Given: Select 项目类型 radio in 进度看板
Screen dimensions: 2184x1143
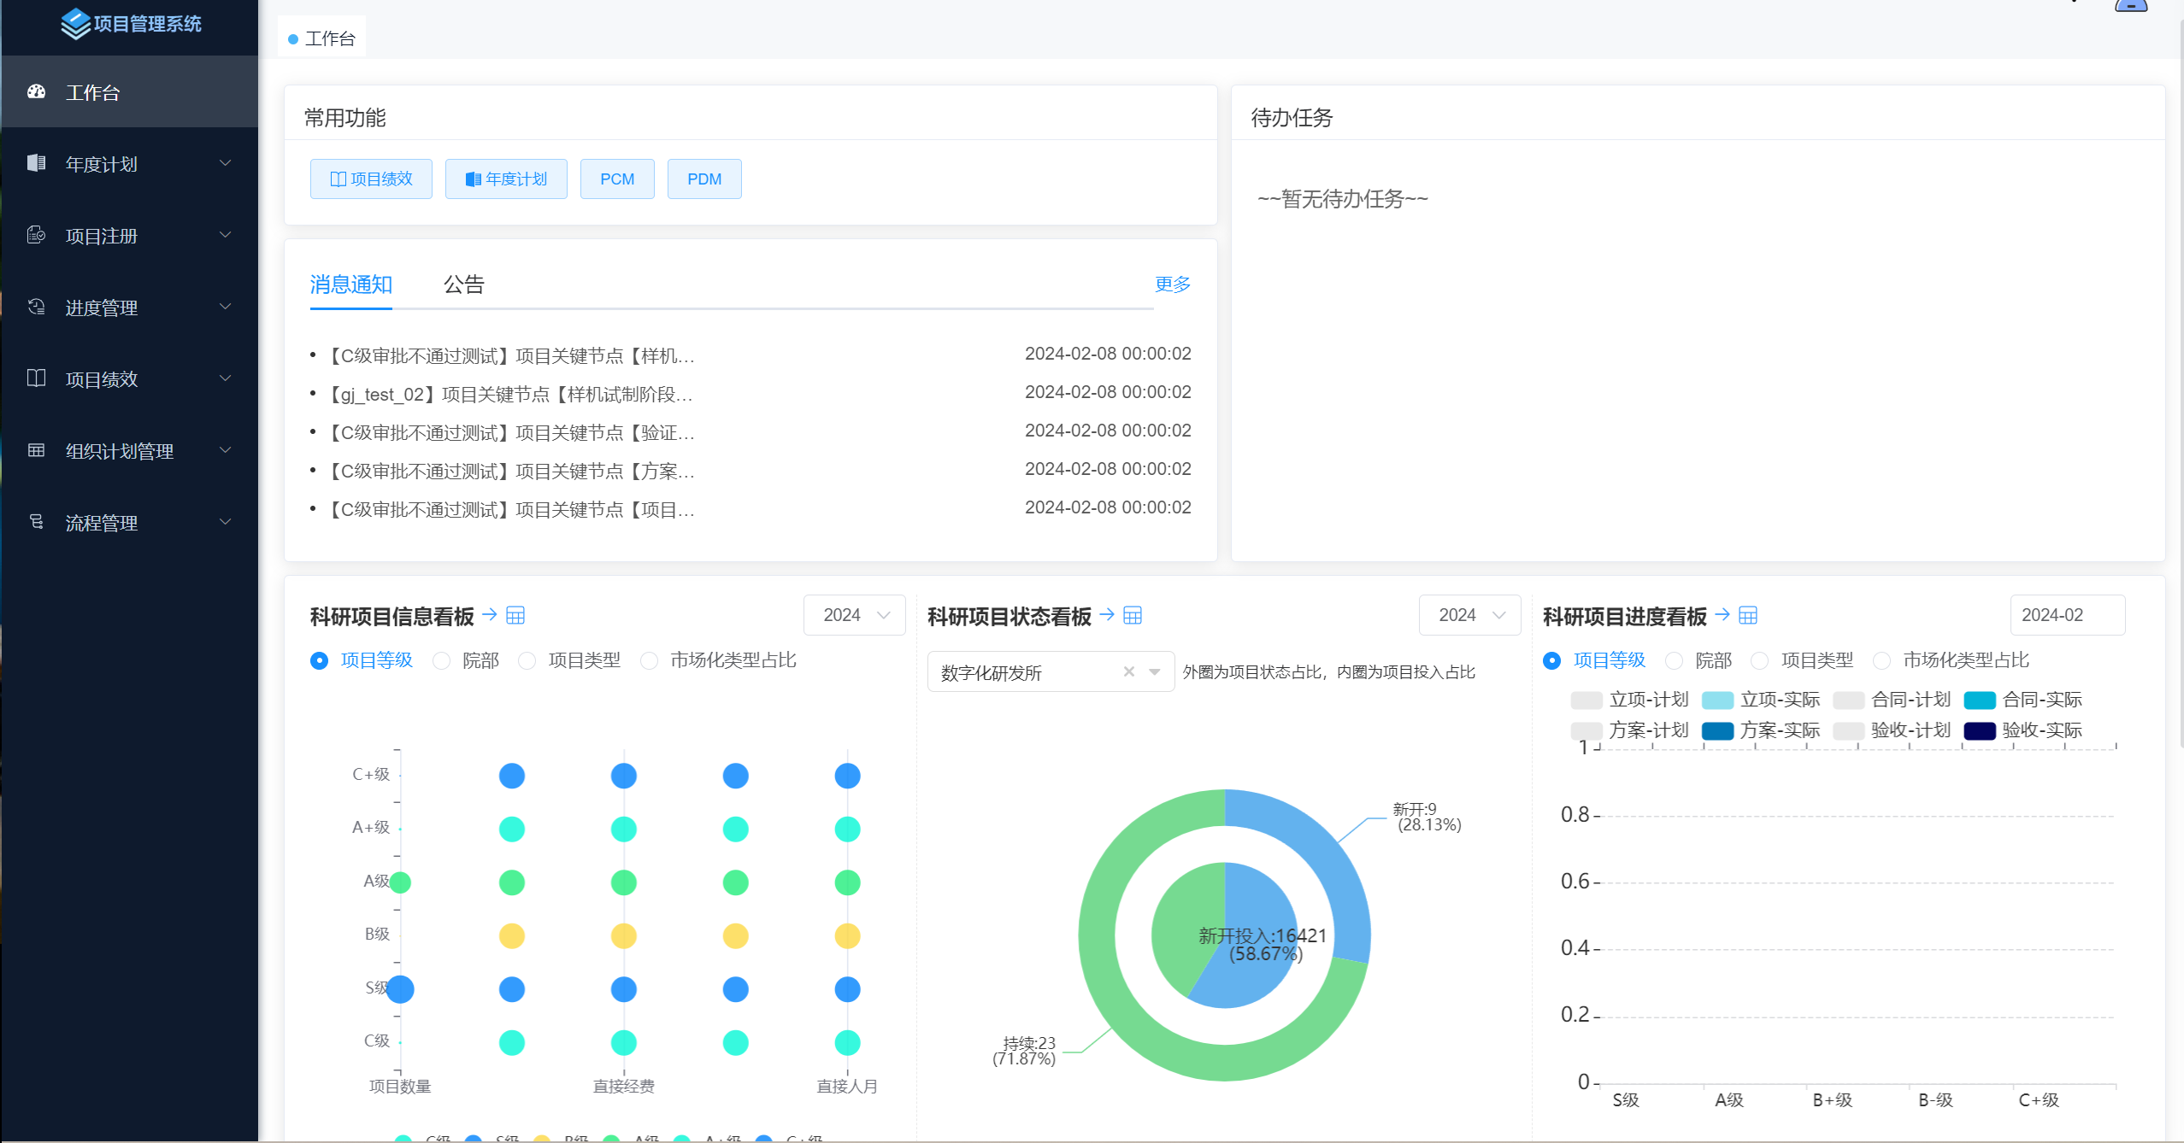Looking at the screenshot, I should (1760, 660).
